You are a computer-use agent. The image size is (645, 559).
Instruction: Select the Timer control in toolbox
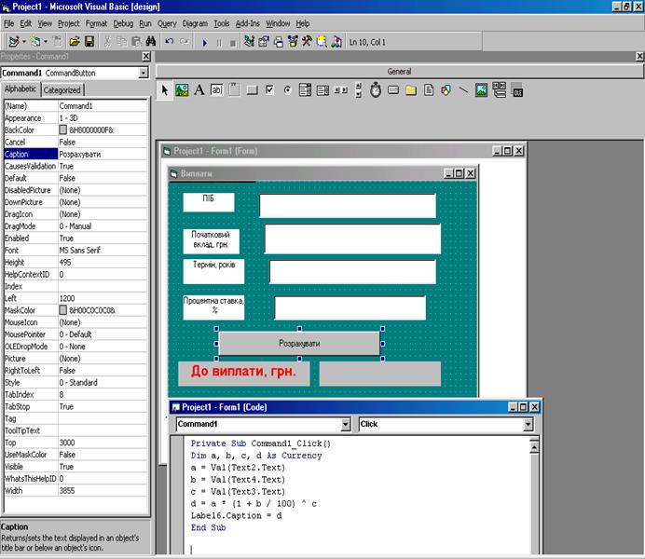coord(376,90)
